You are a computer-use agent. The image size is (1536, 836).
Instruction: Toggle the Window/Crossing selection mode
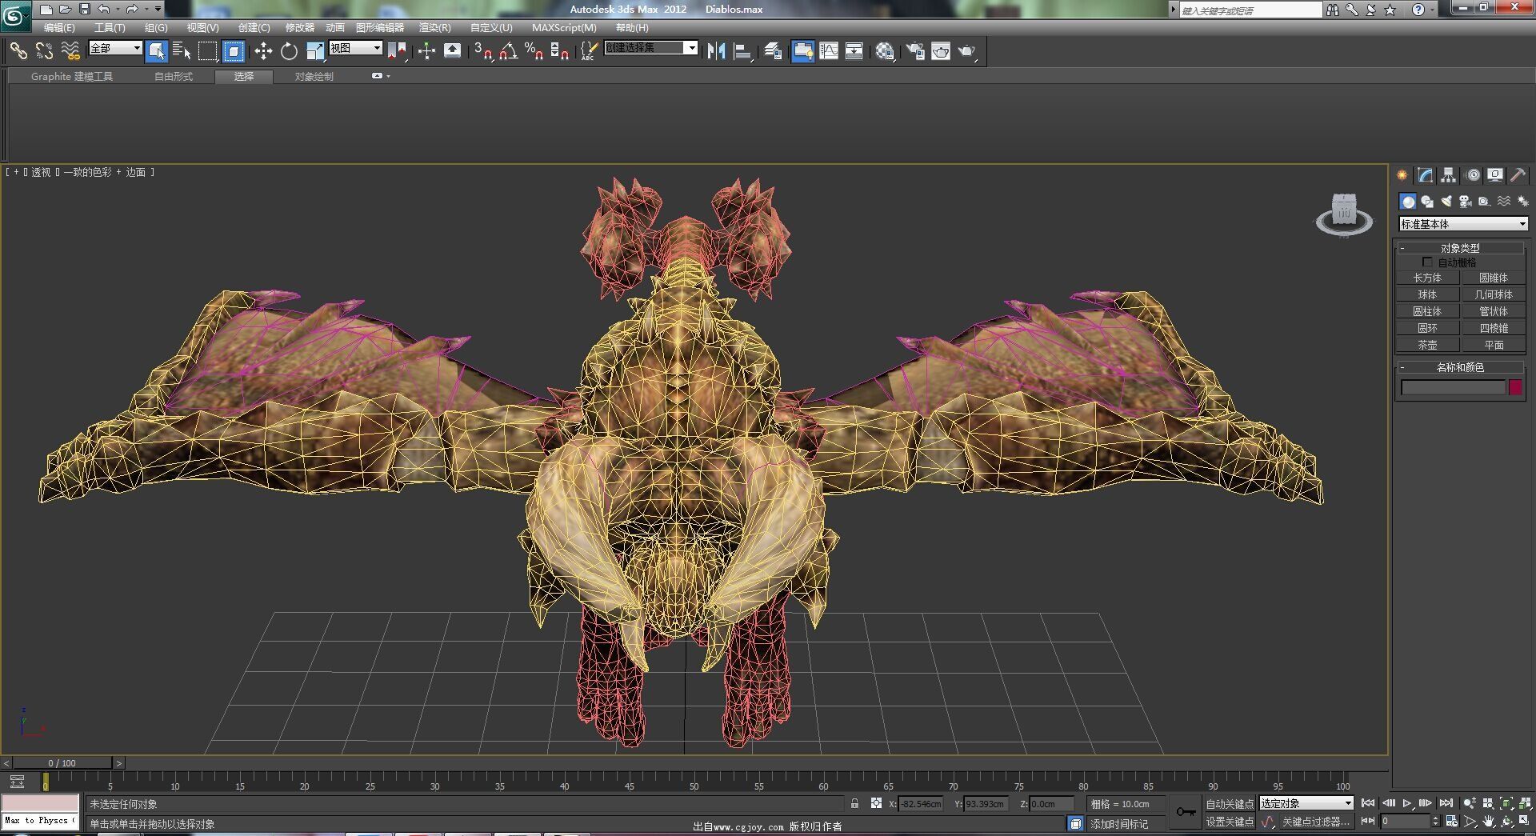pyautogui.click(x=234, y=51)
